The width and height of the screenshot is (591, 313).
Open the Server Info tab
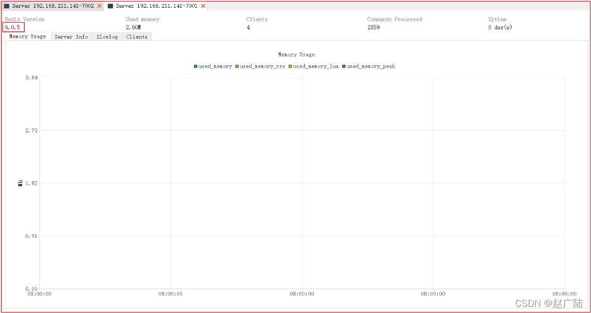(x=71, y=37)
